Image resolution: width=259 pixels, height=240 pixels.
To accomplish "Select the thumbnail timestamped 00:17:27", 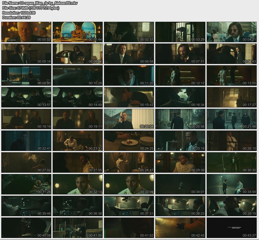I will [231, 97].
